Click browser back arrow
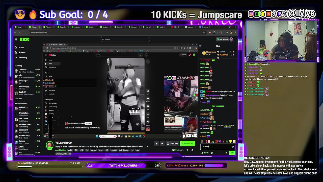The image size is (323, 182). click(x=15, y=32)
